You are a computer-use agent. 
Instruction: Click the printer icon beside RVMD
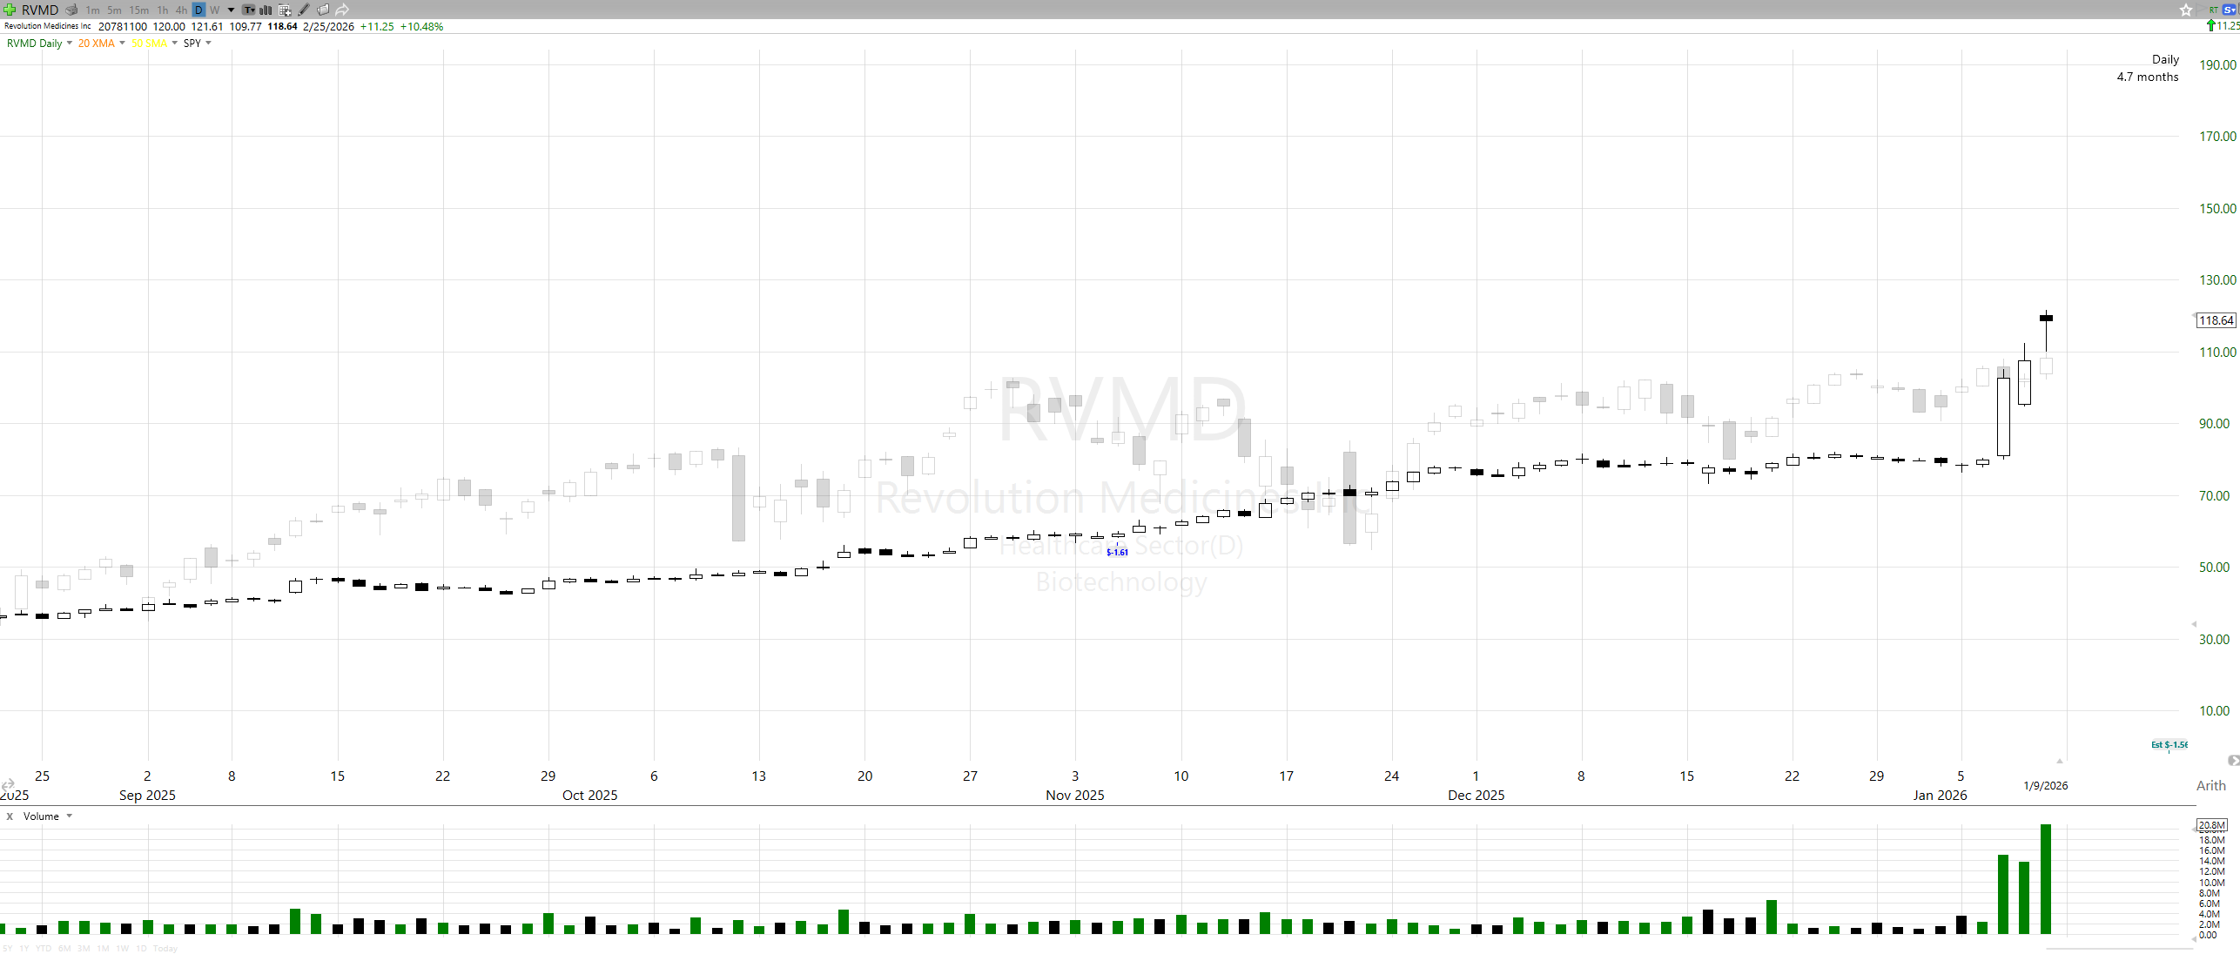pyautogui.click(x=72, y=10)
